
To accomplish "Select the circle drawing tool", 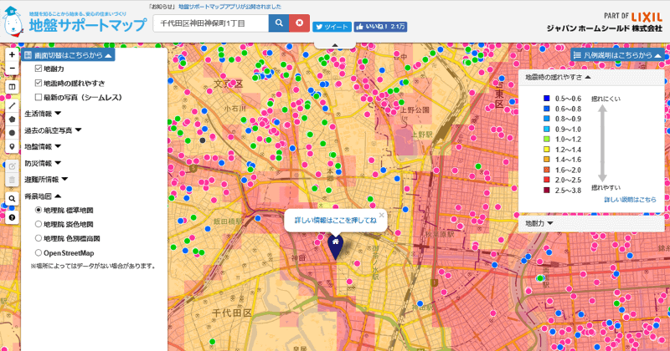I will tap(12, 132).
